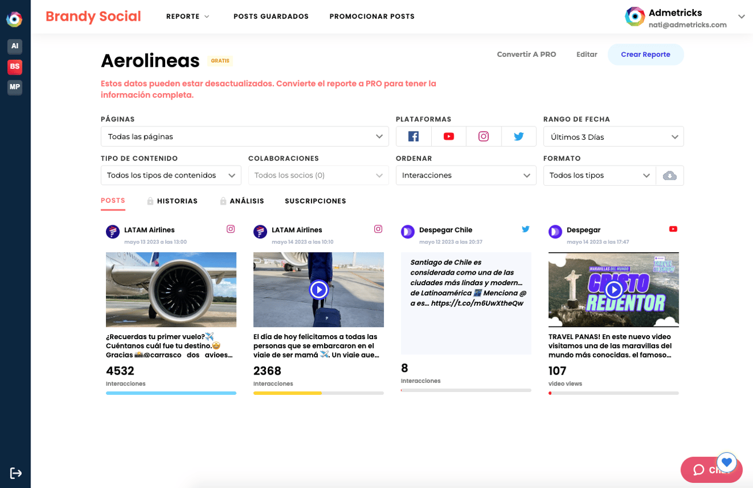The height and width of the screenshot is (488, 753).
Task: Open the Reporte menu
Action: tap(188, 17)
